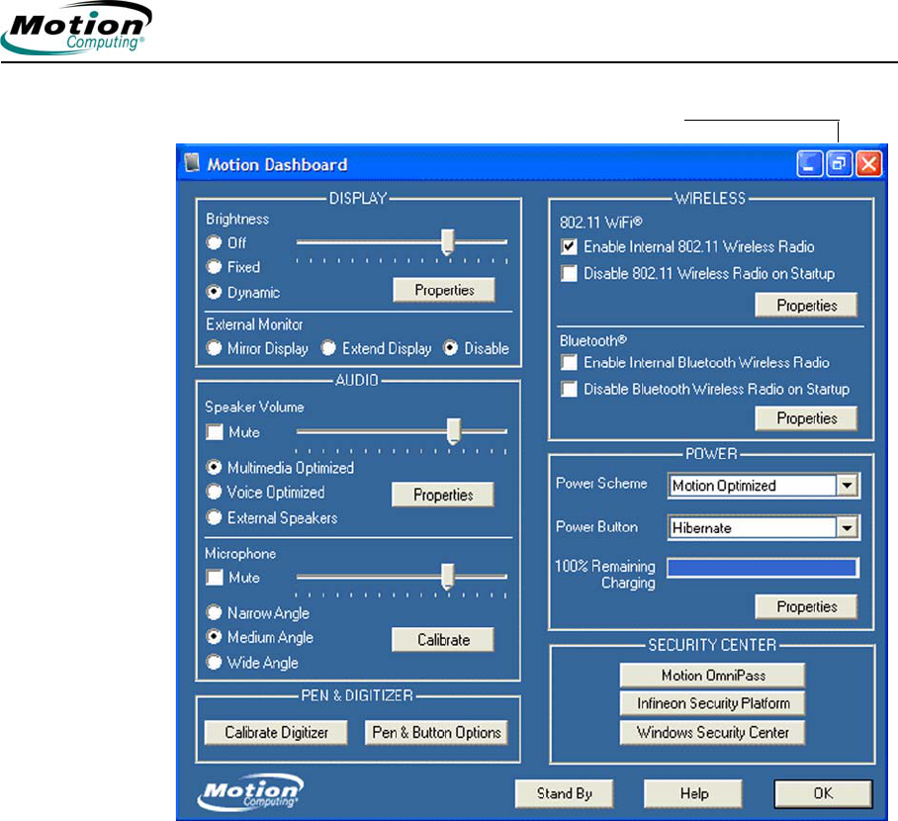Click the speaker volume slider handle
Viewport: 898px width, 821px height.
(x=453, y=431)
